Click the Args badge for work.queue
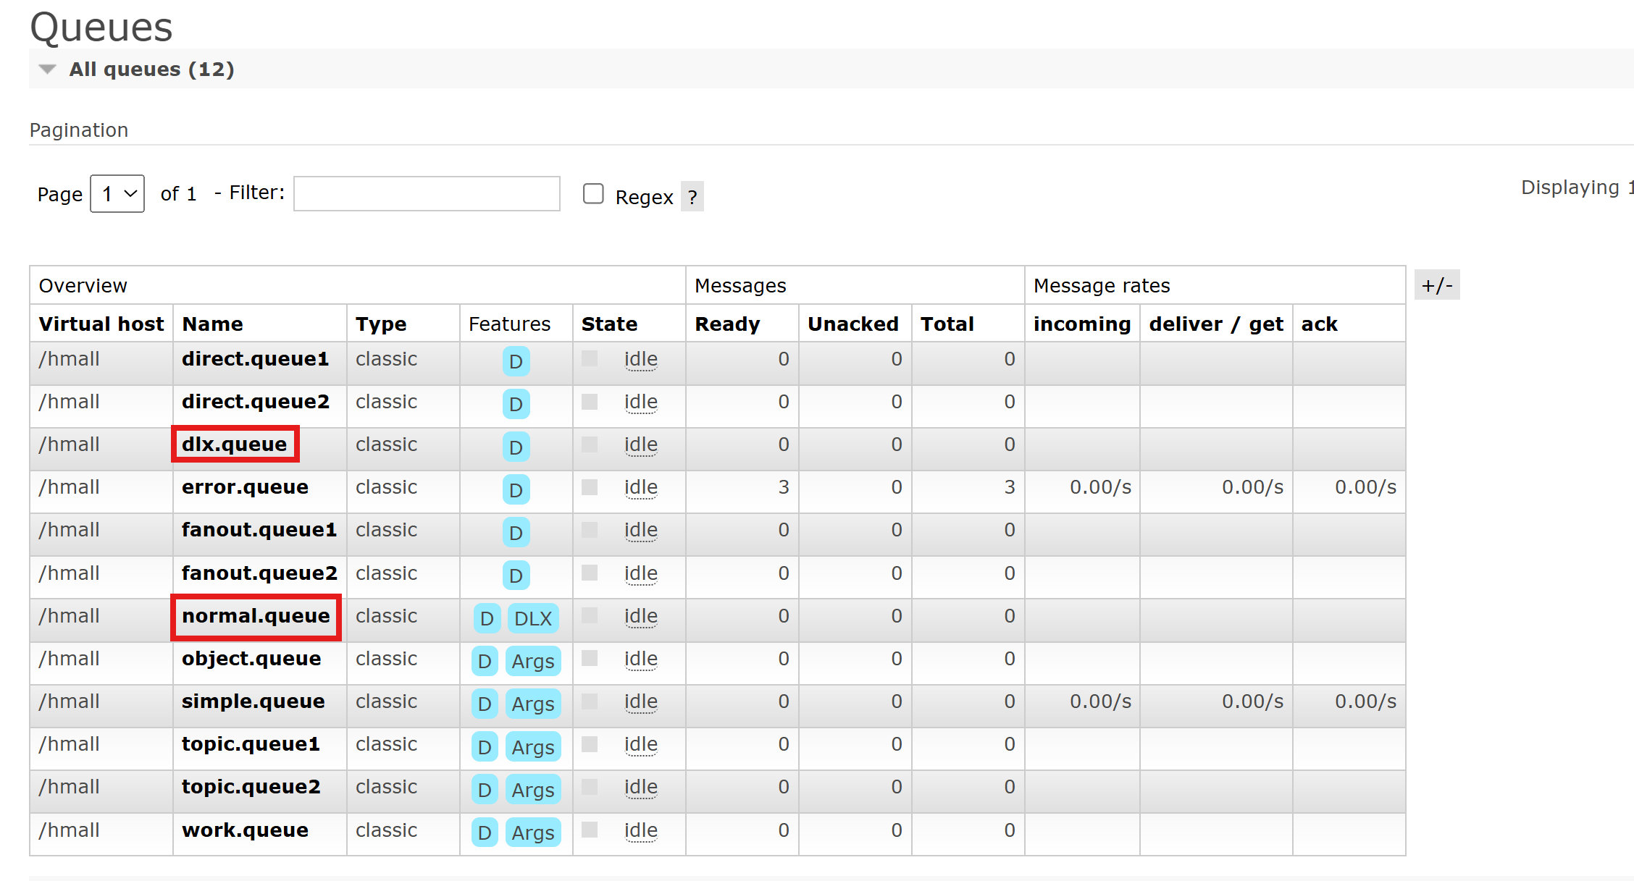The image size is (1634, 881). 532,832
